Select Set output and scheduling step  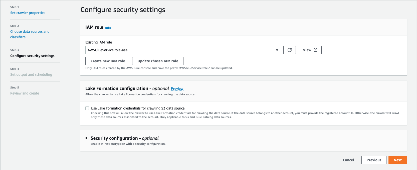[x=31, y=74]
